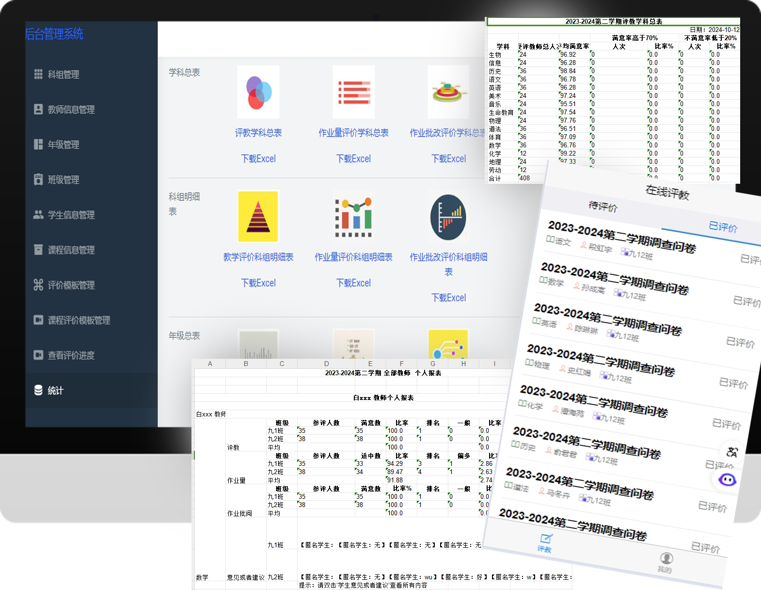The height and width of the screenshot is (590, 761).
Task: Switch to the 已评价 tab
Action: coord(723,226)
